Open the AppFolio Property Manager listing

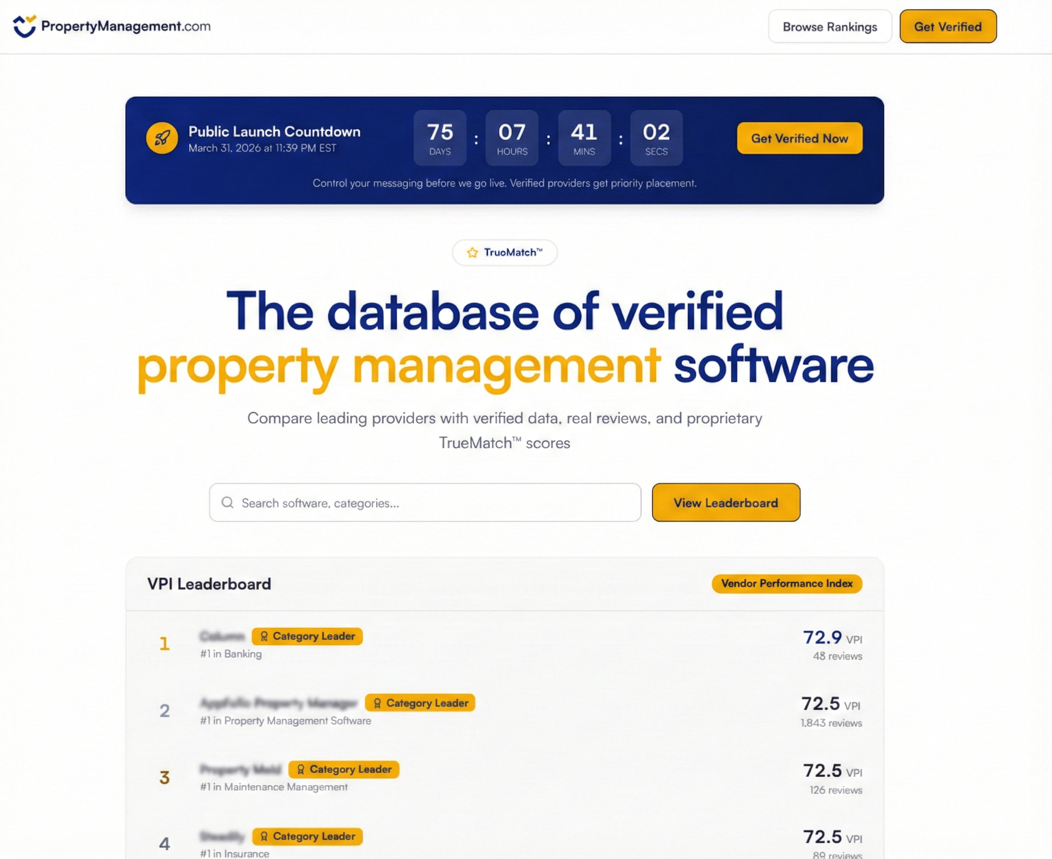[279, 703]
